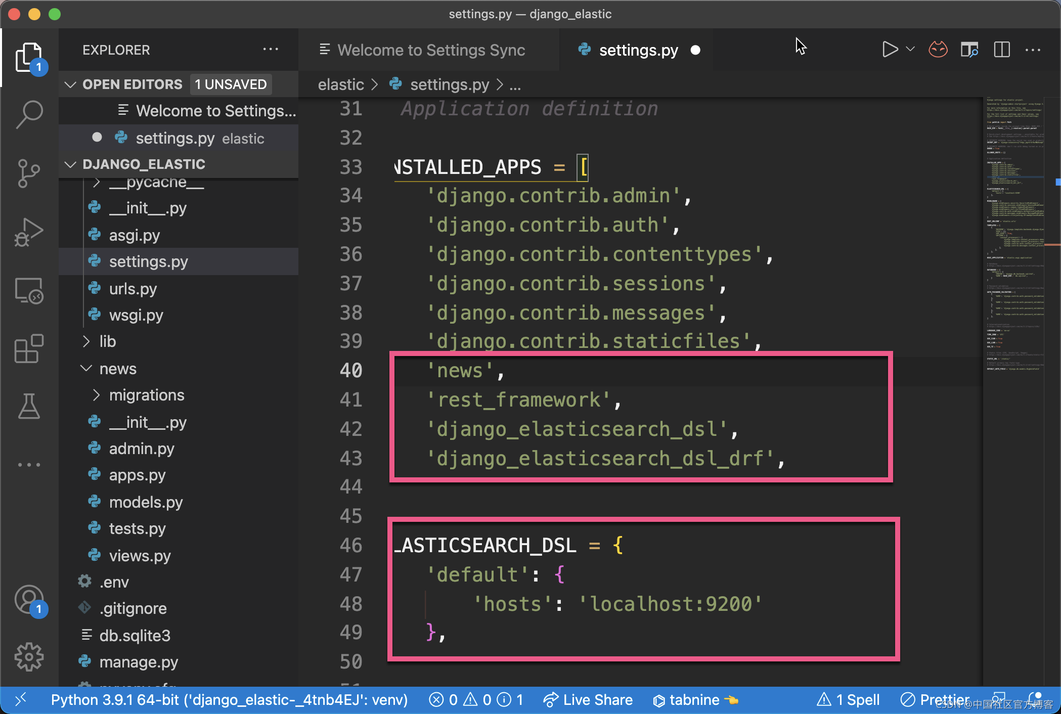
Task: Open Run and Debug view
Action: (29, 232)
